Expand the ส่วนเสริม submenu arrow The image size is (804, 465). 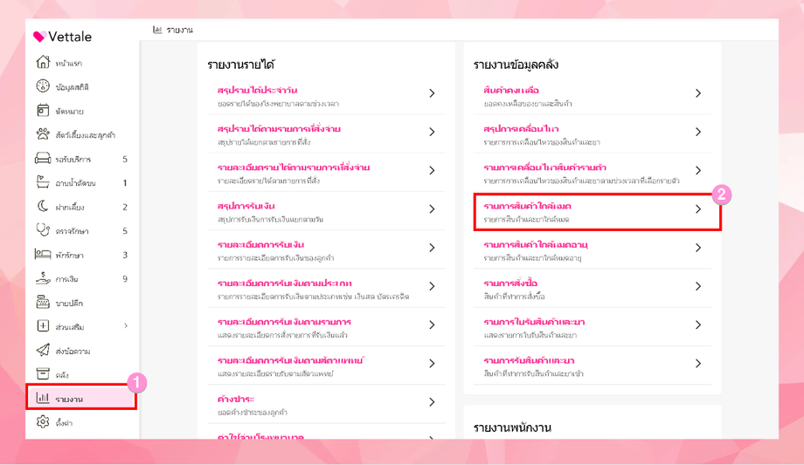point(126,325)
